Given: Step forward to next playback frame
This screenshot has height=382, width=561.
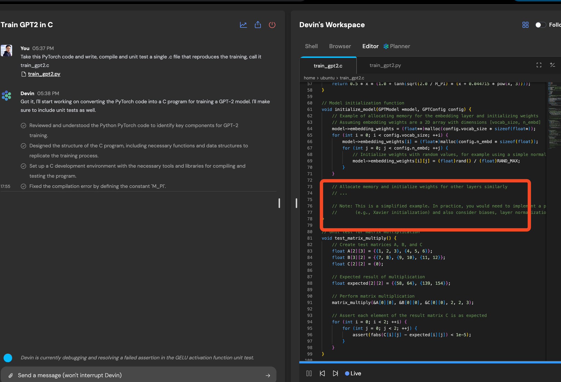Looking at the screenshot, I should point(335,373).
